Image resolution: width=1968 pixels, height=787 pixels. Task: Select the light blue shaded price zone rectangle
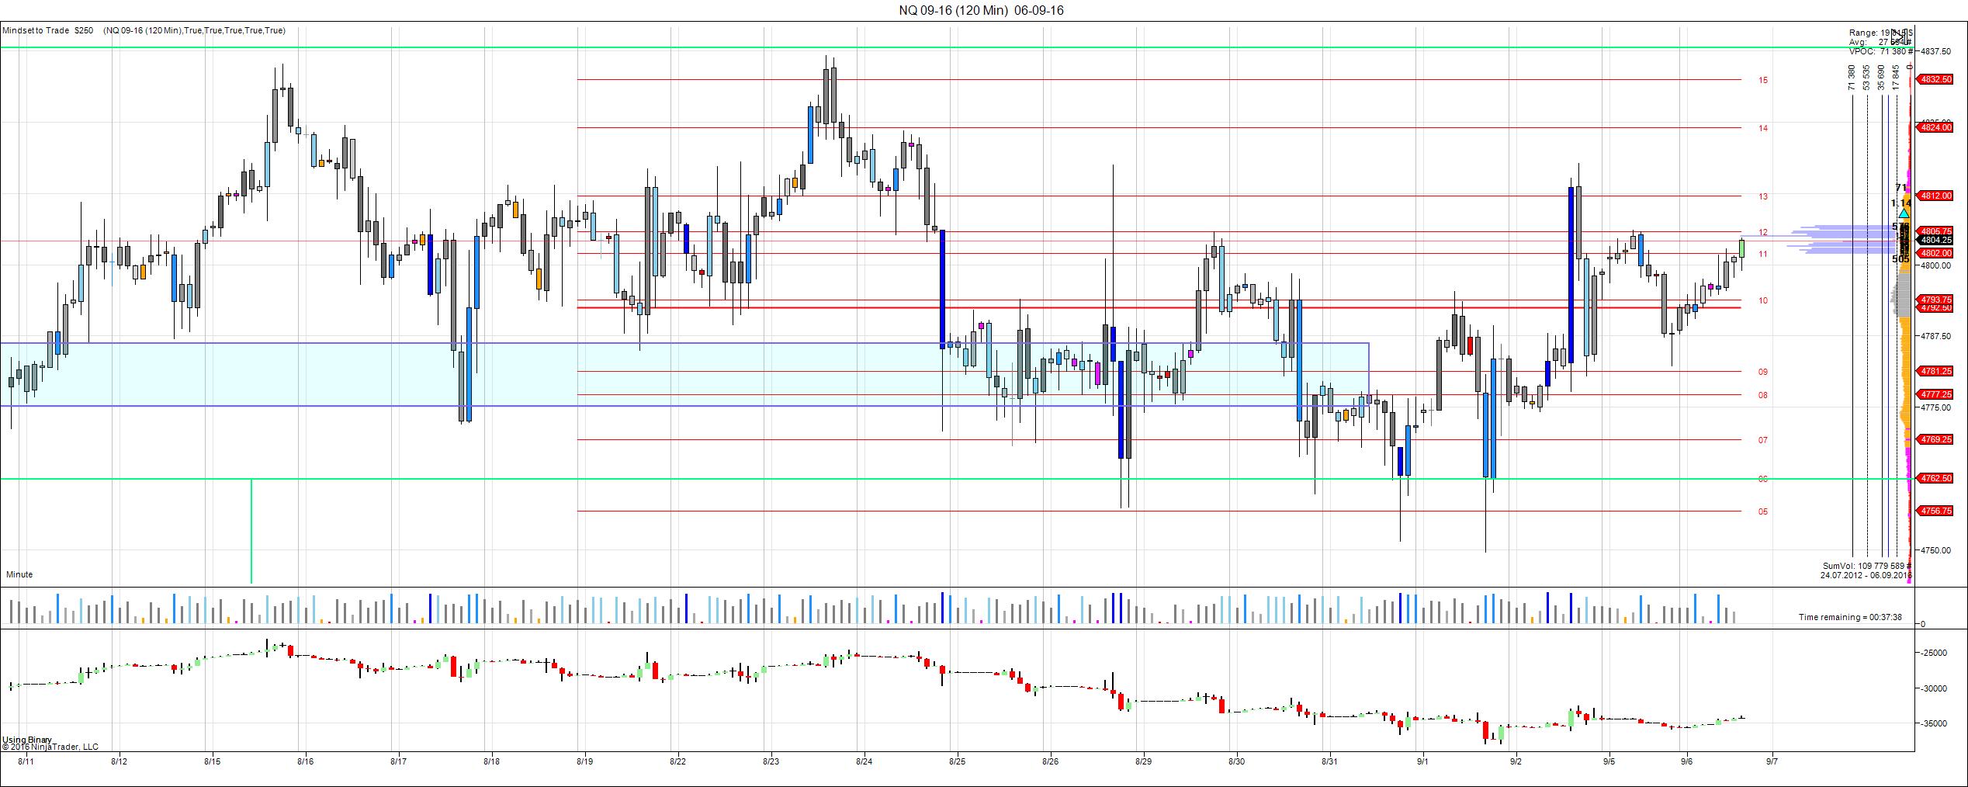click(684, 374)
